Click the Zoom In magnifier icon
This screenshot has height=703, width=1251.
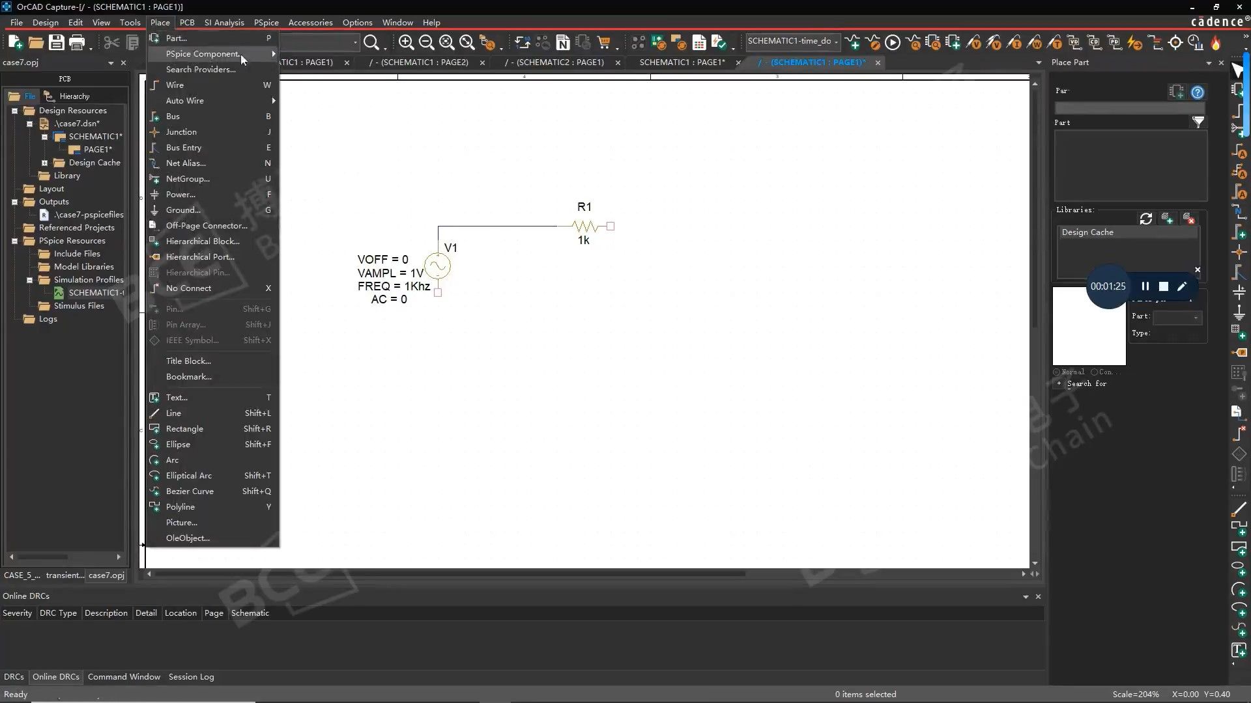coord(406,43)
